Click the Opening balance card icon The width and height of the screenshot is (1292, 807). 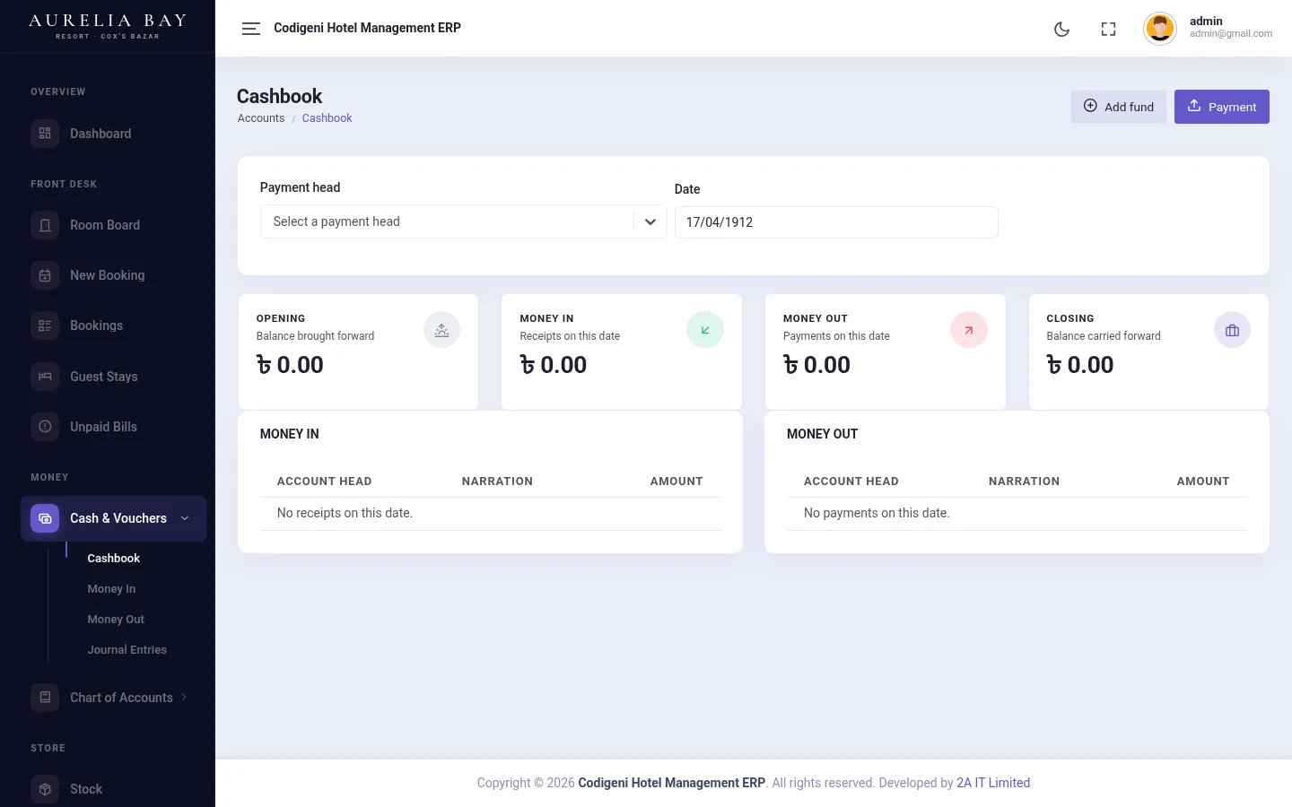tap(441, 330)
